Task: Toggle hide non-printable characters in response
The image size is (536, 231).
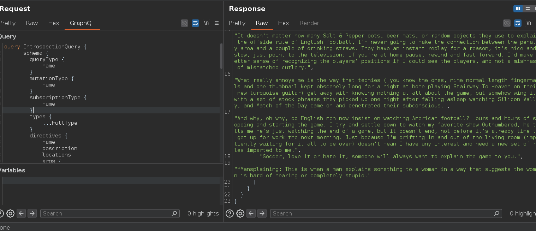Action: (507, 23)
